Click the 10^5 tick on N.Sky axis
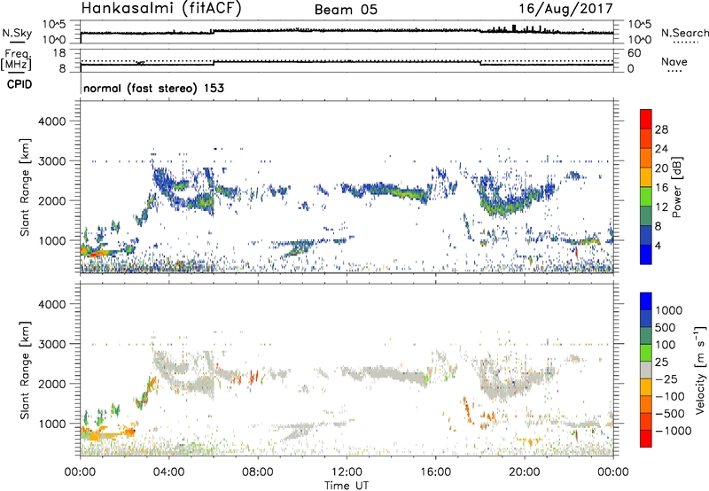Screen dimensions: 709x491 pos(54,24)
